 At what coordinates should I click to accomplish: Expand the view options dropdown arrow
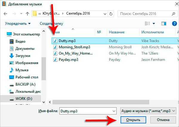[x=154, y=24]
